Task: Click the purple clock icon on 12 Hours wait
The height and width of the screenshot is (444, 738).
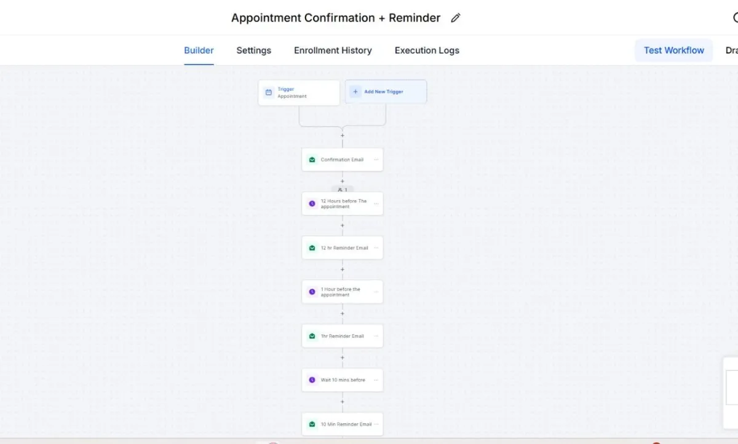Action: click(x=312, y=203)
